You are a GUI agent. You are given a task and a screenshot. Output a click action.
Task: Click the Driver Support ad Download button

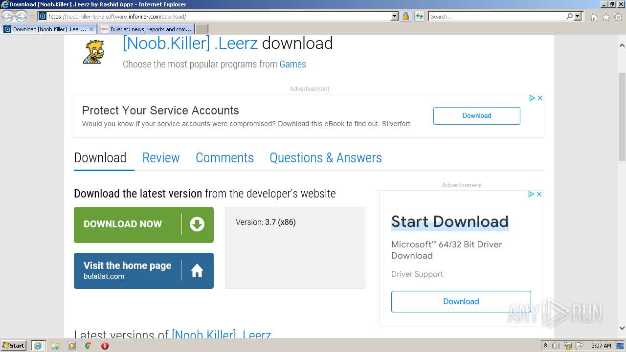coord(461,302)
